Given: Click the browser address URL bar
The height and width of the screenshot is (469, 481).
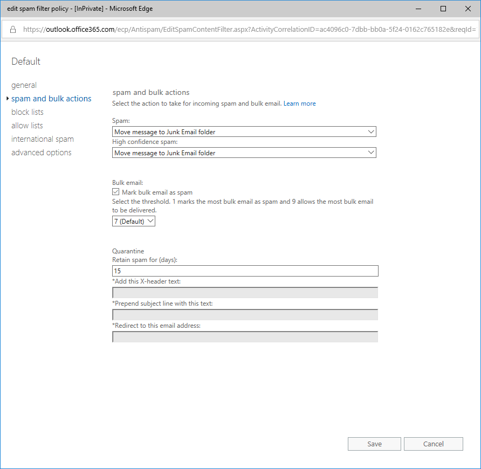Looking at the screenshot, I should (249, 30).
